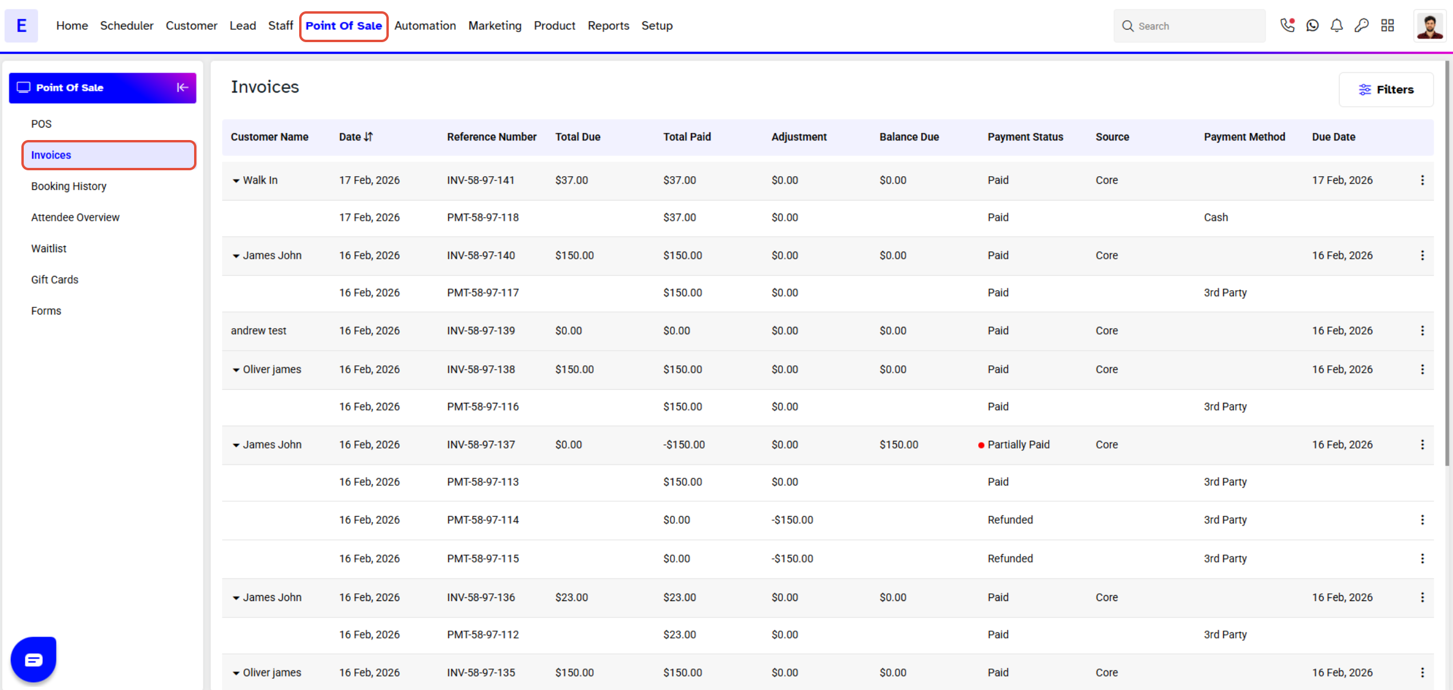Go to the Reports menu
The image size is (1453, 690).
click(608, 26)
